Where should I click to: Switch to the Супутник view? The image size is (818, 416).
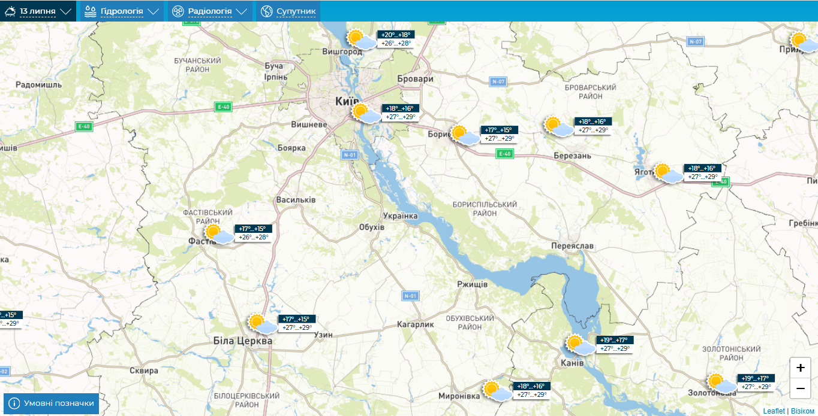(288, 11)
